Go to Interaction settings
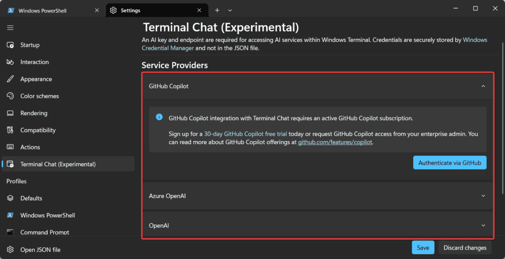This screenshot has height=259, width=505. tap(68, 62)
